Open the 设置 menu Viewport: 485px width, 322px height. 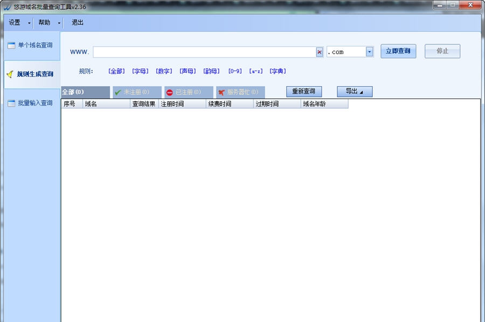coord(15,23)
